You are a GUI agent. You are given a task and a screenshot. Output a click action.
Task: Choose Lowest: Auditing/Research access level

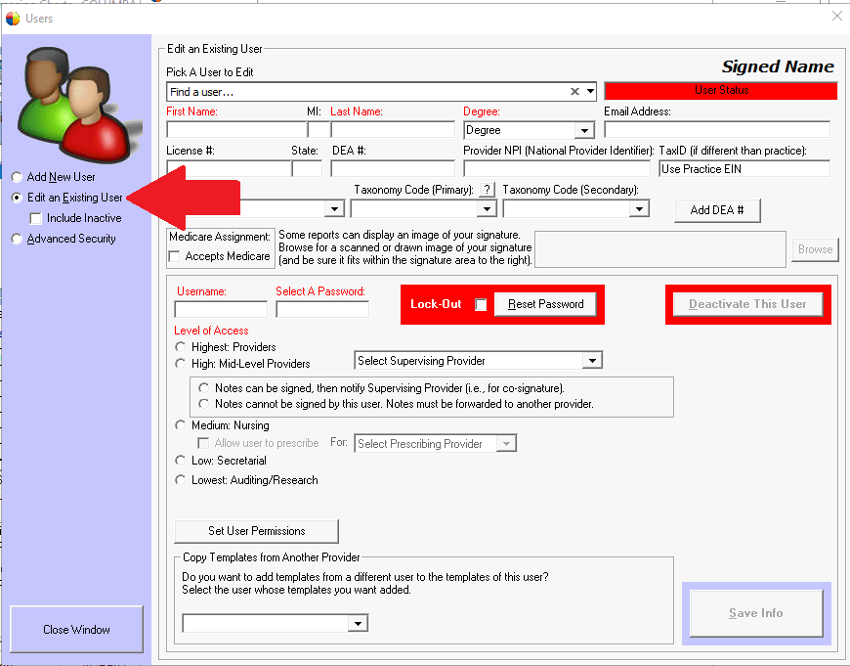click(181, 480)
